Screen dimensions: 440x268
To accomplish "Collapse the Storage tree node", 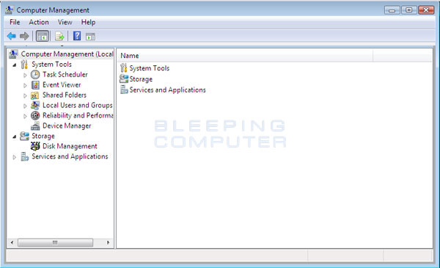I will (15, 137).
